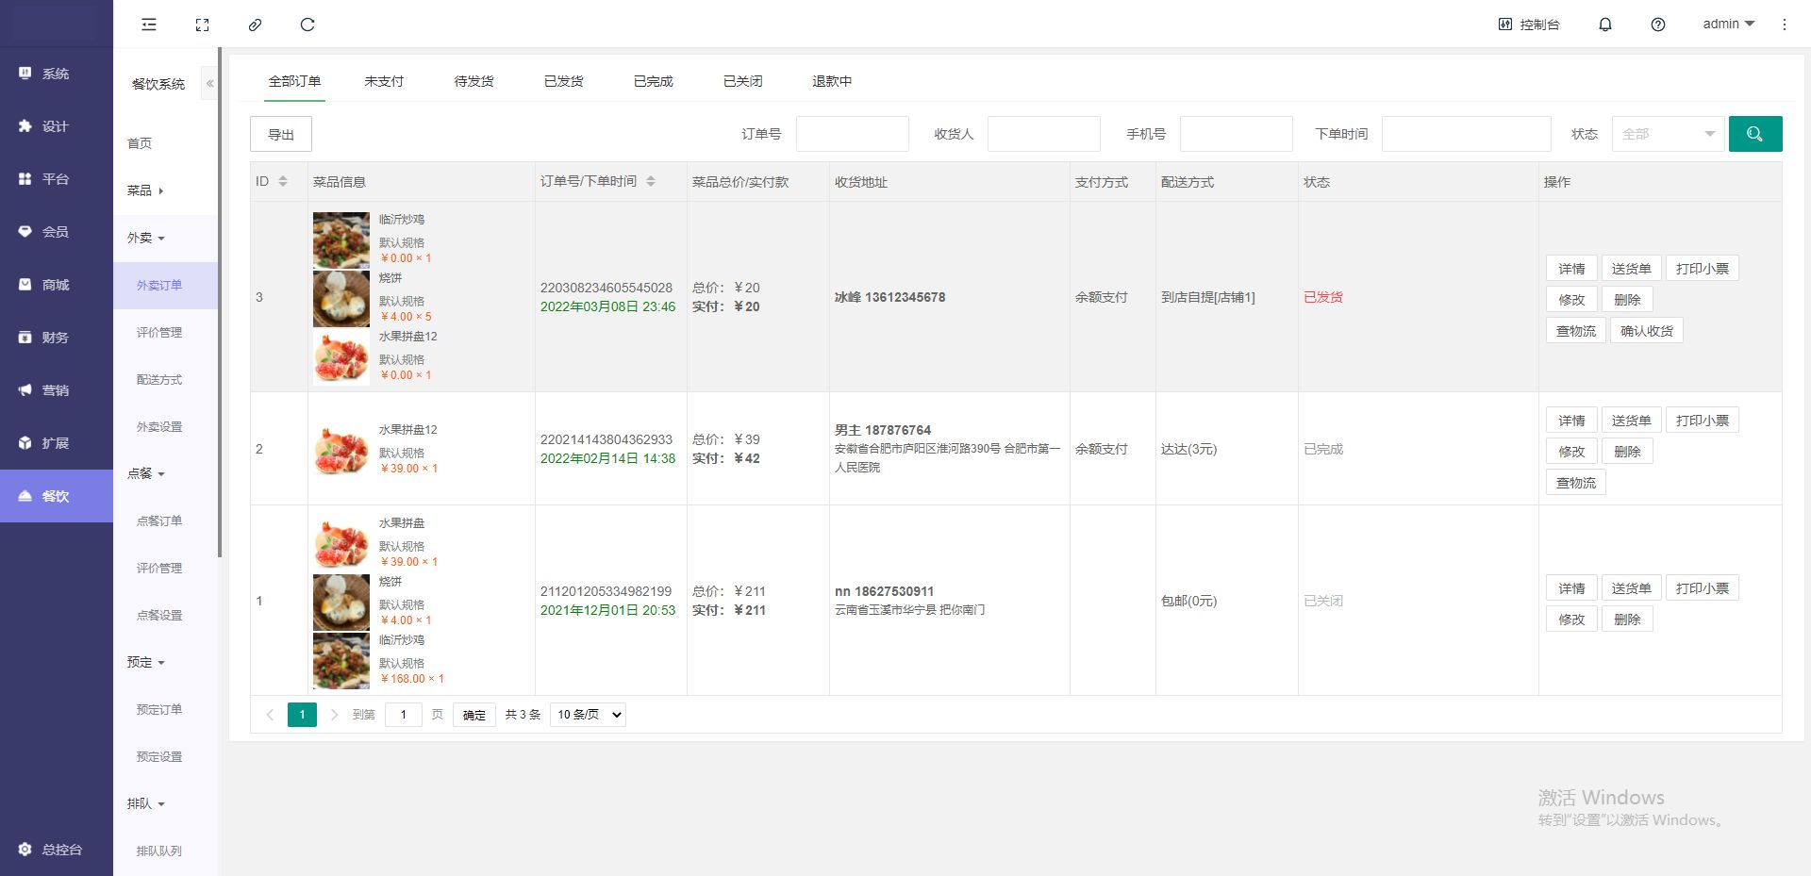Image resolution: width=1811 pixels, height=876 pixels.
Task: Collapse the 餐饮系统 submenu panel arrow
Action: [209, 84]
